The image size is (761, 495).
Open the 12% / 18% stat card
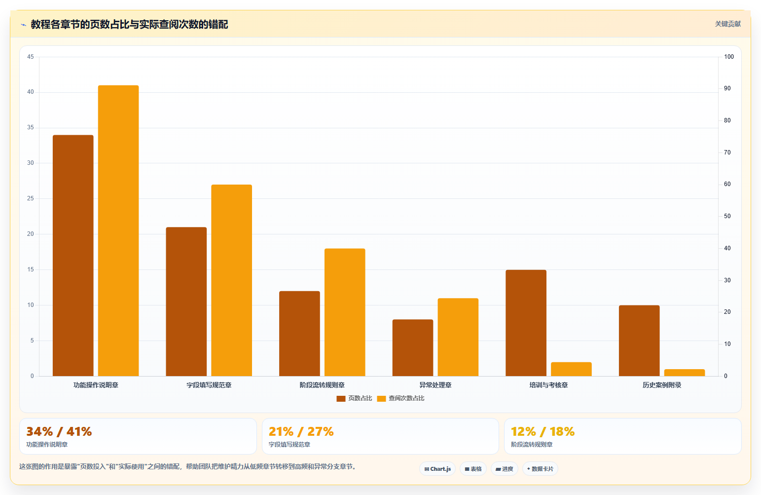point(622,436)
